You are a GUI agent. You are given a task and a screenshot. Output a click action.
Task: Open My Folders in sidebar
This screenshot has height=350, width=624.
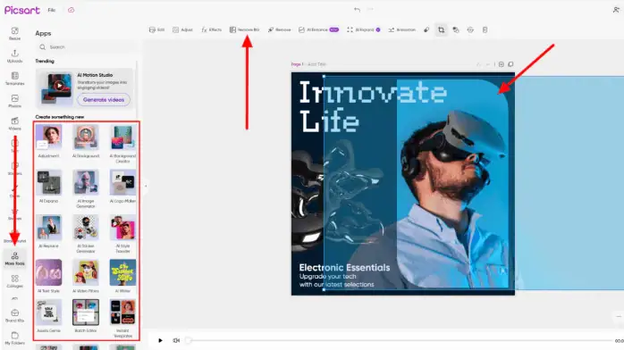pos(14,338)
